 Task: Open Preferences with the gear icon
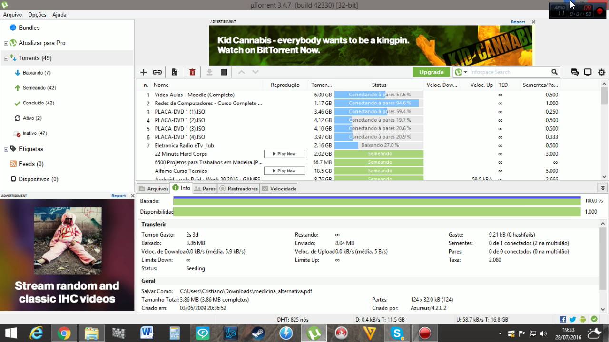pos(601,72)
